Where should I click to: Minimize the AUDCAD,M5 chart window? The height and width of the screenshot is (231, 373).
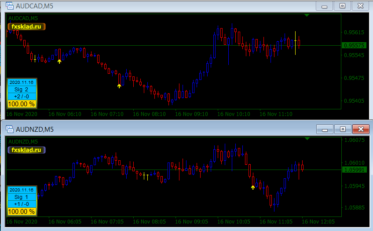pyautogui.click(x=324, y=6)
